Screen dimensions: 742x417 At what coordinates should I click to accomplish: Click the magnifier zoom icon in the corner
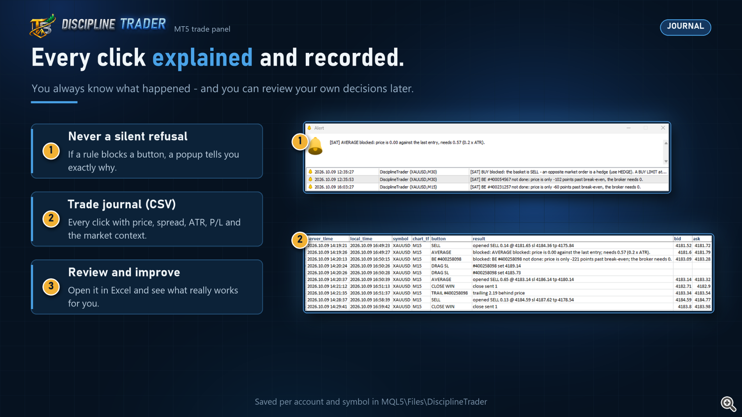coord(728,404)
